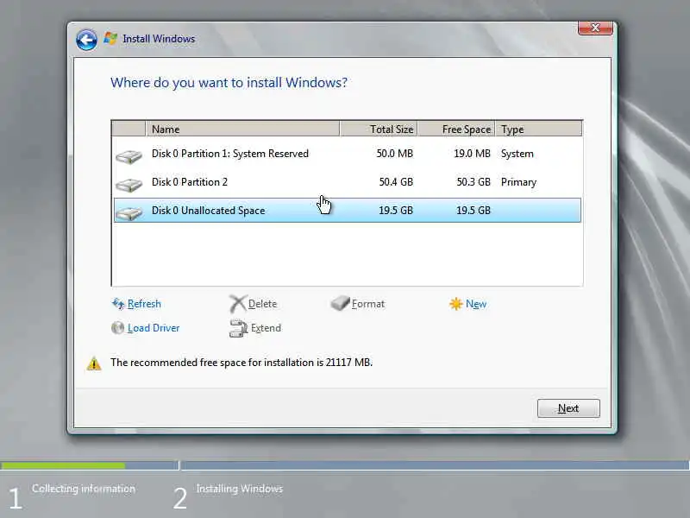Image resolution: width=690 pixels, height=518 pixels.
Task: Refresh the disk list via Refresh link
Action: click(144, 304)
